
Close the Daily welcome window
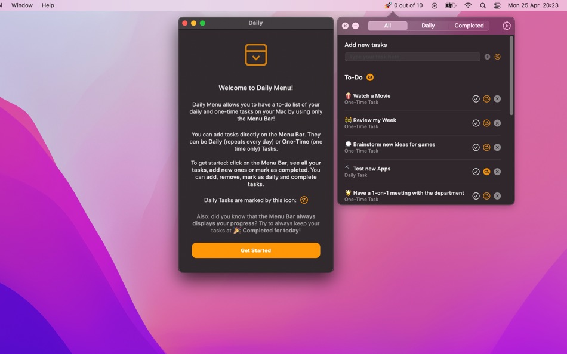tap(185, 23)
